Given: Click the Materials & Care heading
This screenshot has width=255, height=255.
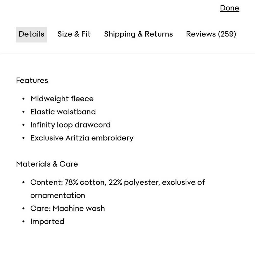Looking at the screenshot, I should click(x=47, y=164).
